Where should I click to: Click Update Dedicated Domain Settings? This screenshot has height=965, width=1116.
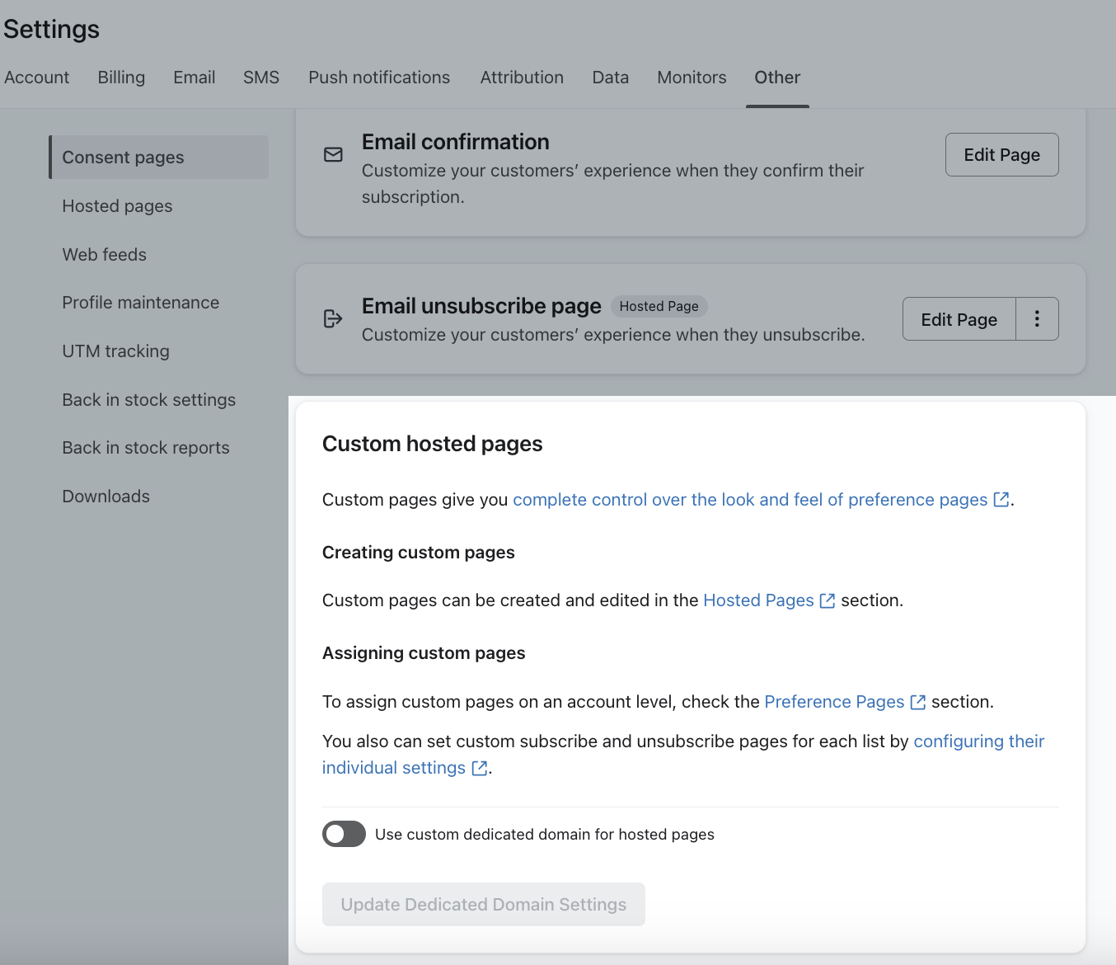(483, 904)
